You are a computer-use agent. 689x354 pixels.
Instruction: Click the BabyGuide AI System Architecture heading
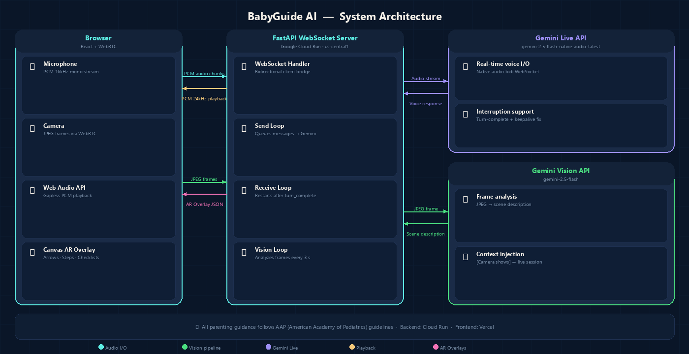pos(344,17)
